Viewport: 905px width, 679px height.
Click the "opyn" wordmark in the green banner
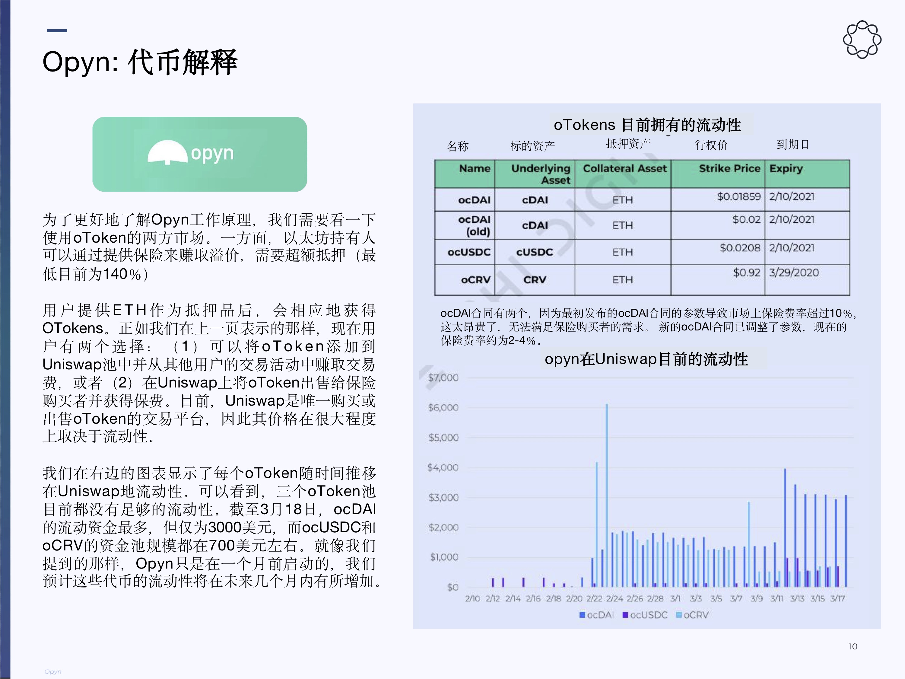coord(212,154)
